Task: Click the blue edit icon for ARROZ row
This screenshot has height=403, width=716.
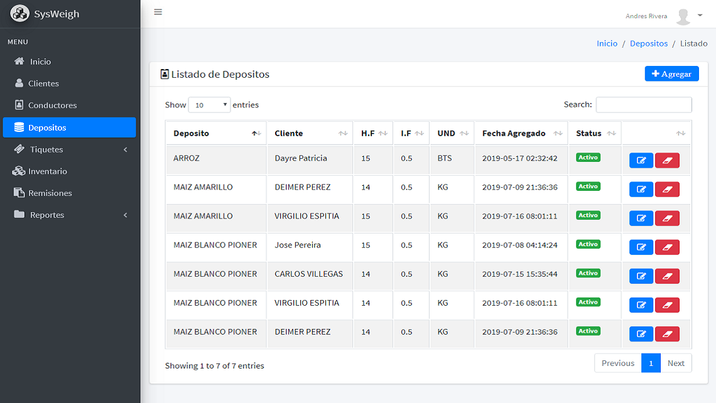Action: tap(641, 161)
